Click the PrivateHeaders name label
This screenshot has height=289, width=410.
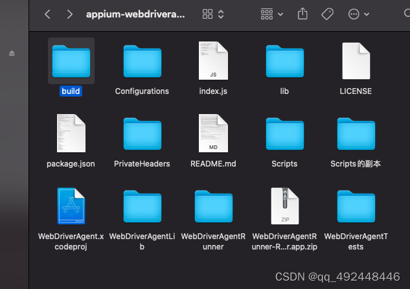pyautogui.click(x=142, y=164)
